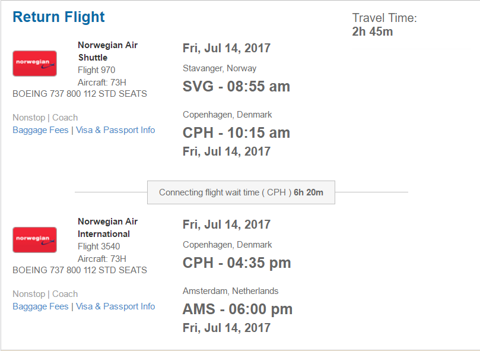The image size is (480, 351).
Task: View Visa & Passport Info for Flight 3540
Action: coord(116,306)
